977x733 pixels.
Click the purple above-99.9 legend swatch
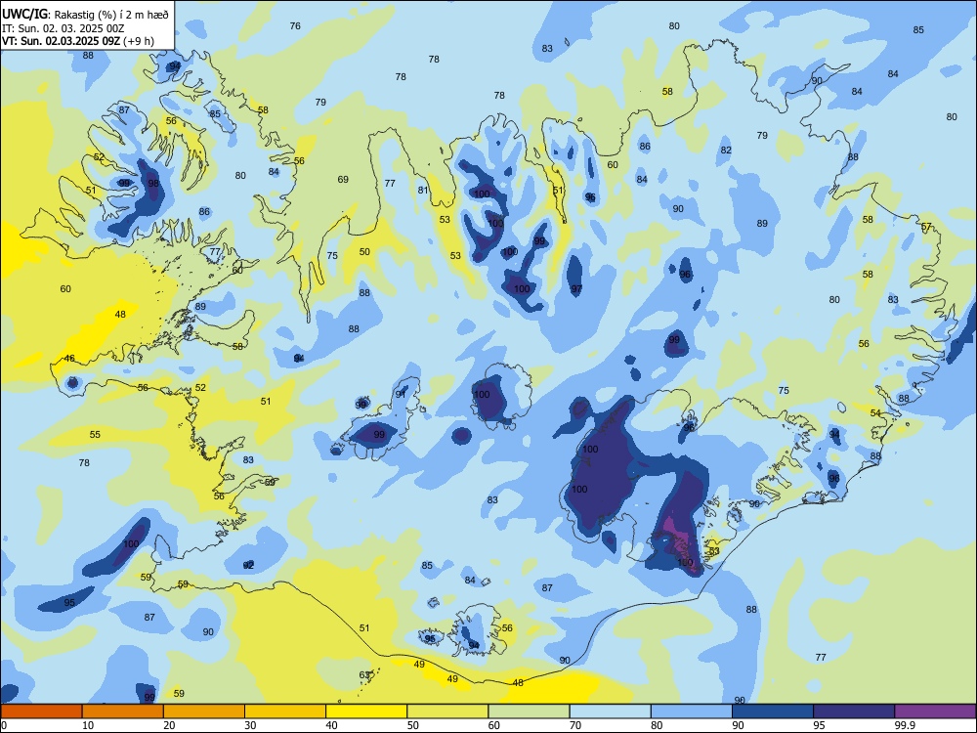tap(935, 711)
